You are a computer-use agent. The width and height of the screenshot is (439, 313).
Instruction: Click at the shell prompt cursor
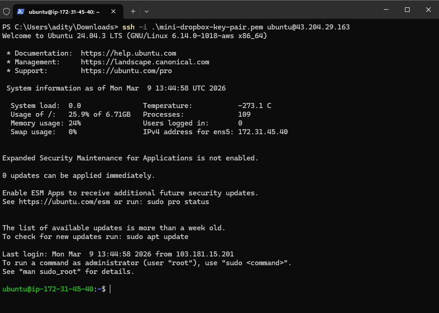click(110, 289)
